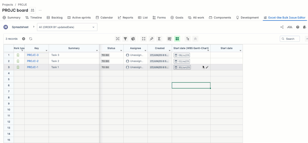Open the last Start date column dropdown arrow

[240, 51]
